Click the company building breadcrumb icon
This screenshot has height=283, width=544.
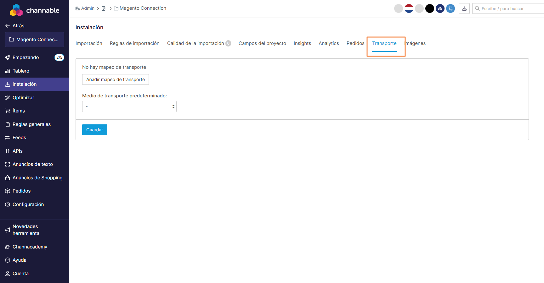104,8
